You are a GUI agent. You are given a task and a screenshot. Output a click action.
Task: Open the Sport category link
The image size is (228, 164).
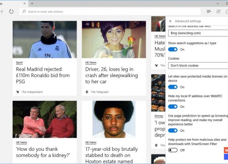tap(19, 62)
